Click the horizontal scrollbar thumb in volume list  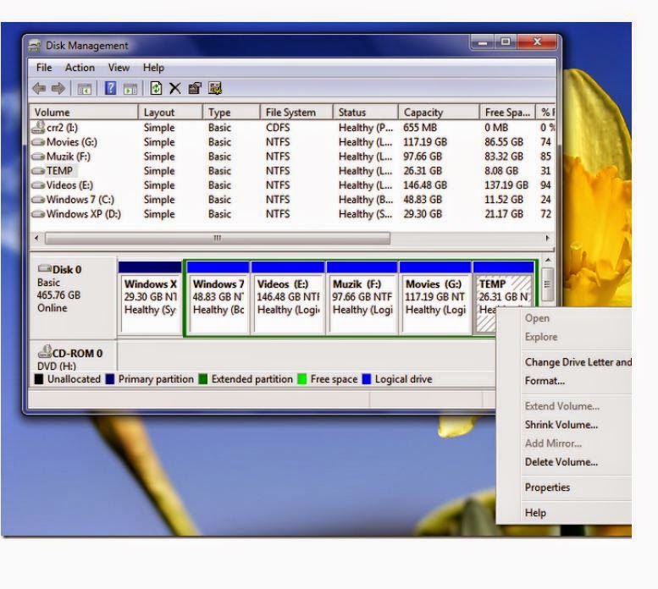click(x=218, y=238)
